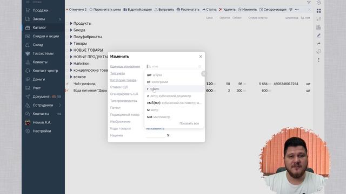The image size is (346, 194).
Task: Select шт штука unit option
Action: point(174,75)
